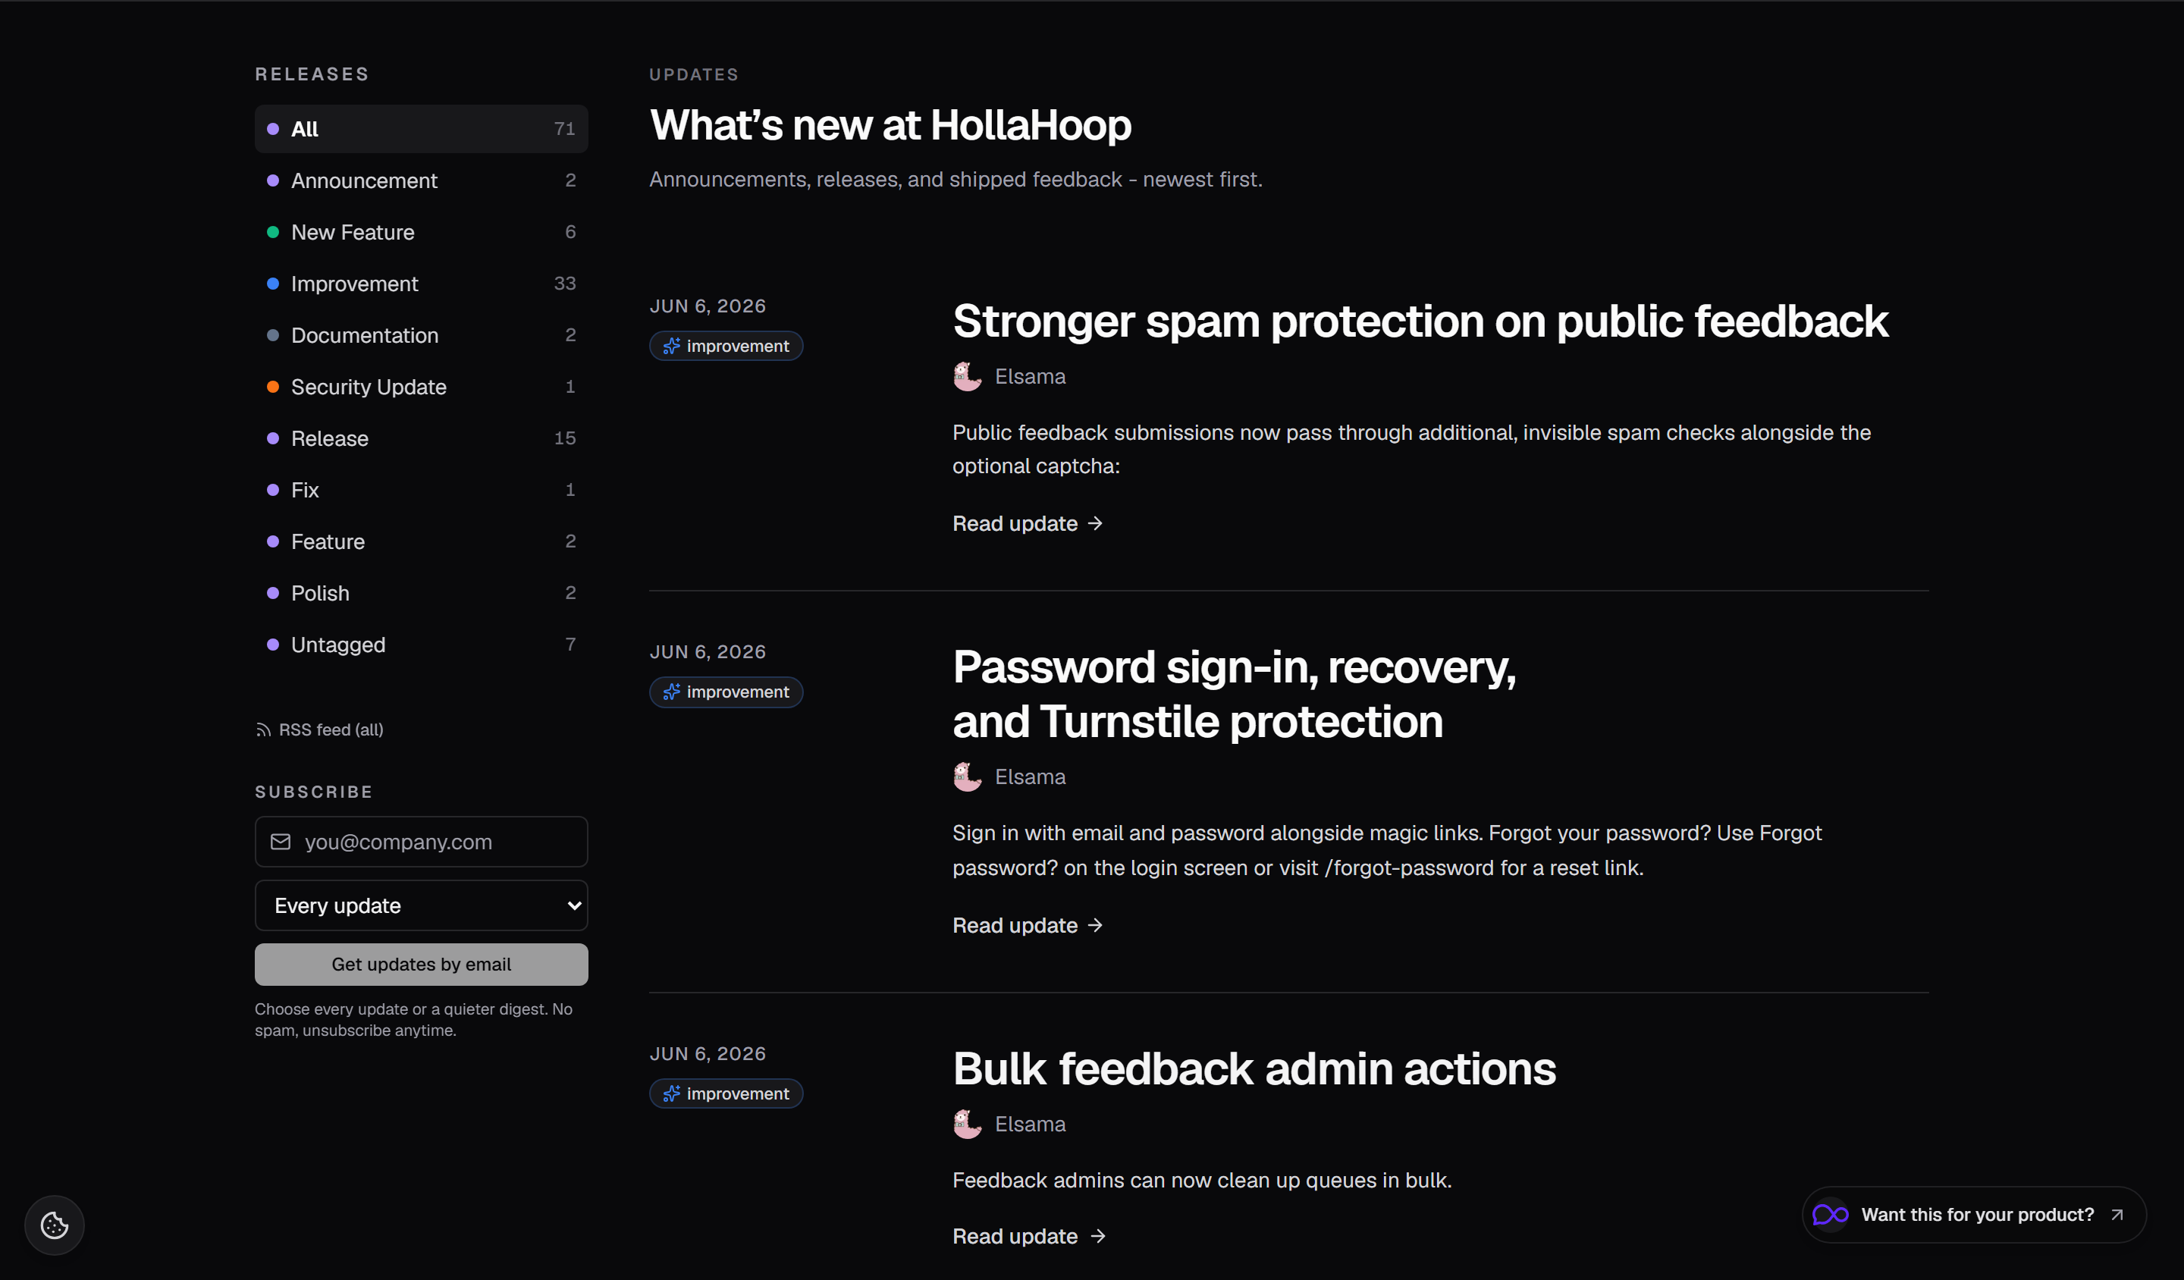Click Elsama avatar under Bulk feedback post
This screenshot has height=1280, width=2184.
967,1124
